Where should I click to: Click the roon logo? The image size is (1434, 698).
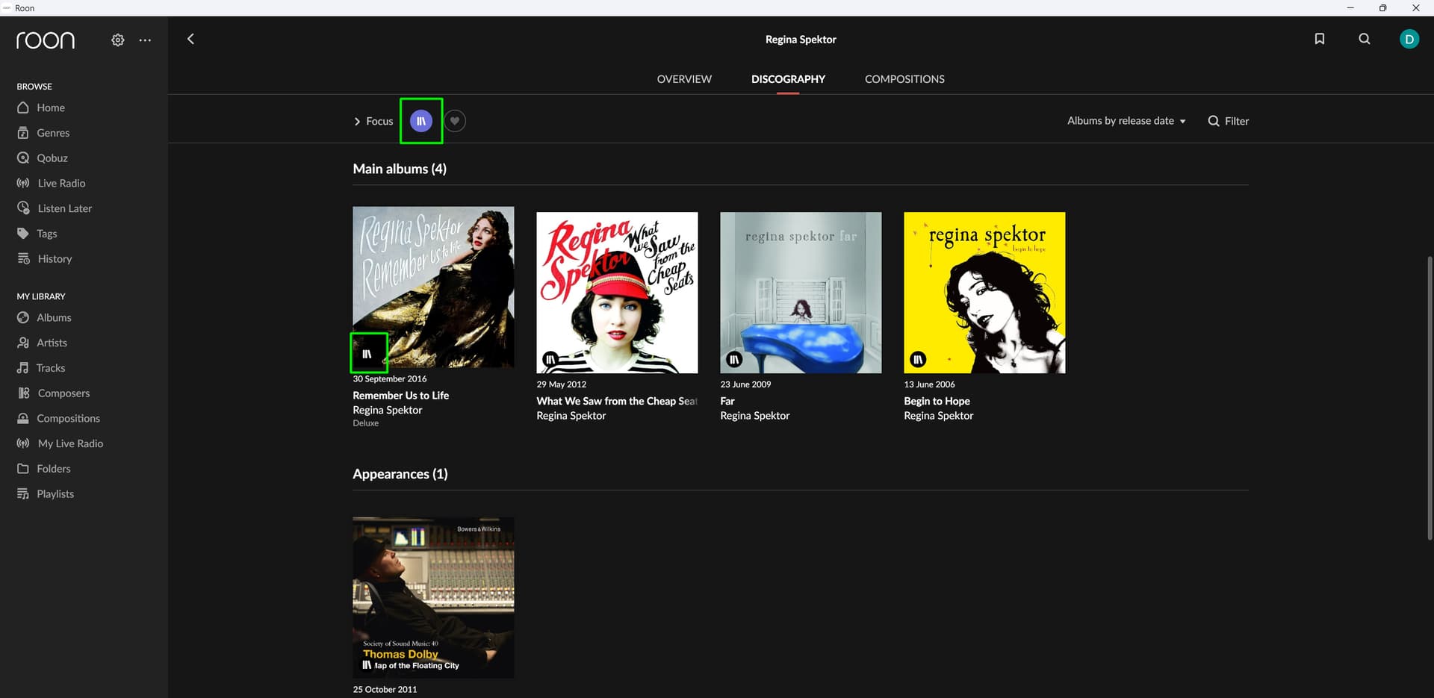click(x=46, y=40)
